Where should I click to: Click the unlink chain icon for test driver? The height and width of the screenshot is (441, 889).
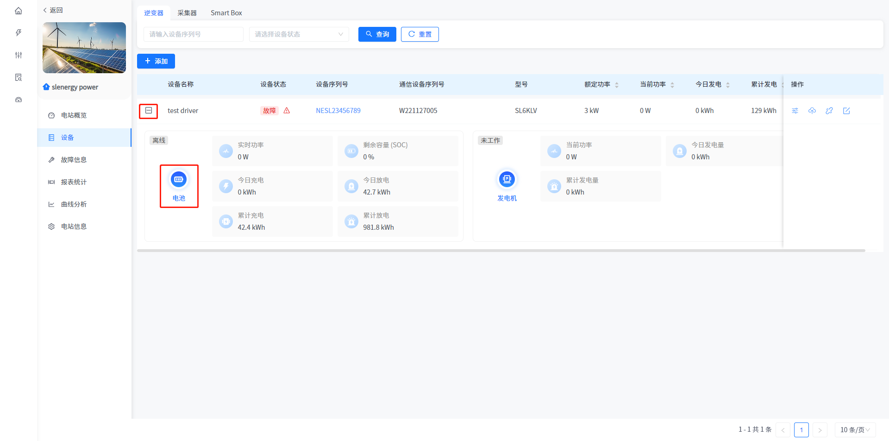[829, 111]
